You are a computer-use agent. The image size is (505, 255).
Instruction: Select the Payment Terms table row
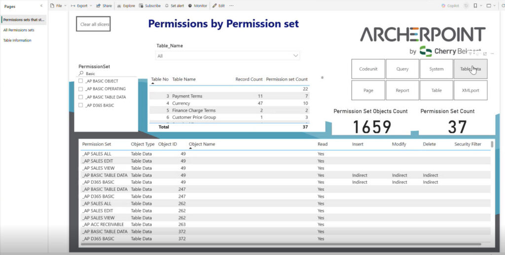[229, 96]
